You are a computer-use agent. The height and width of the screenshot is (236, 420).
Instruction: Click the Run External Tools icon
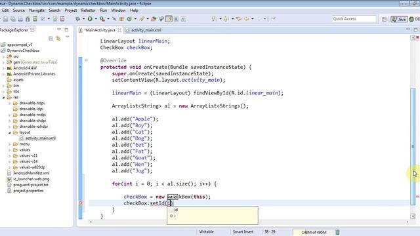[x=102, y=19]
